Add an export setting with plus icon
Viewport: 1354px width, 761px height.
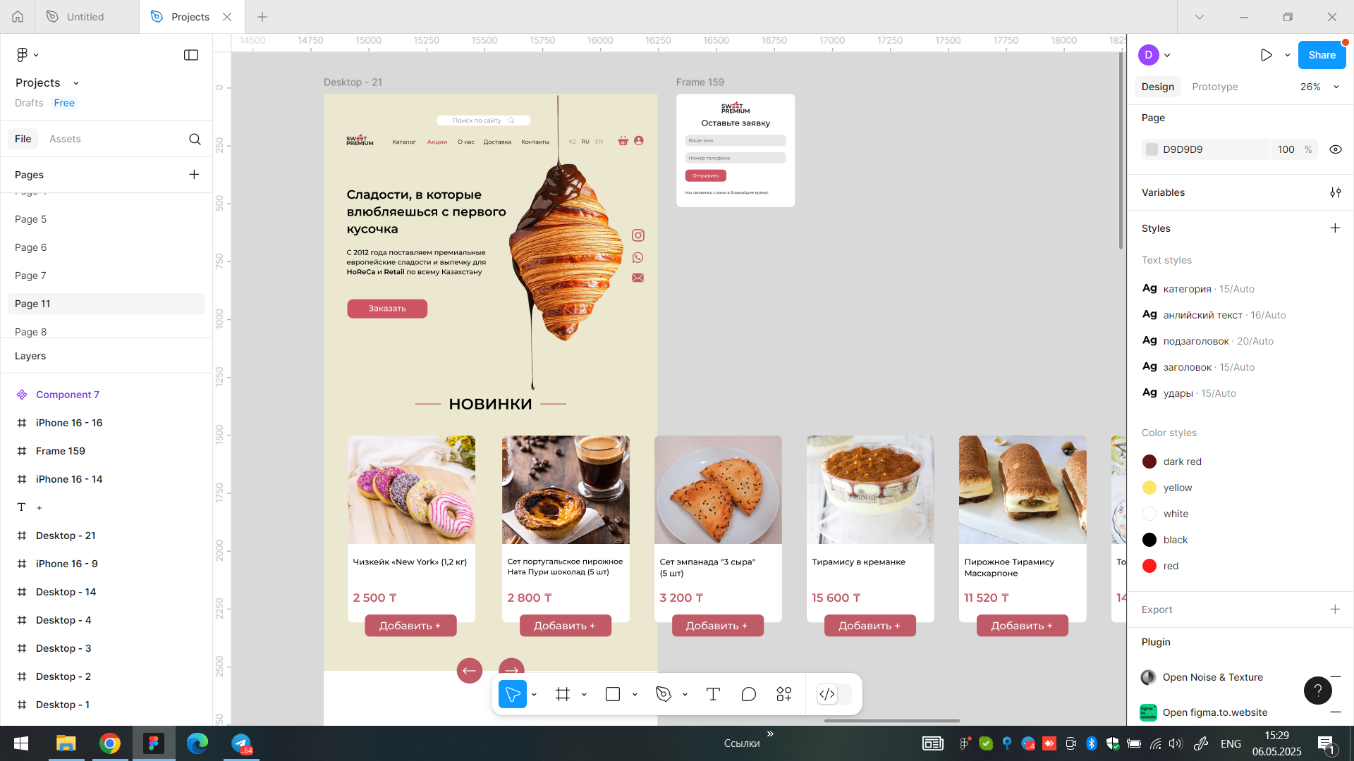[x=1335, y=609]
